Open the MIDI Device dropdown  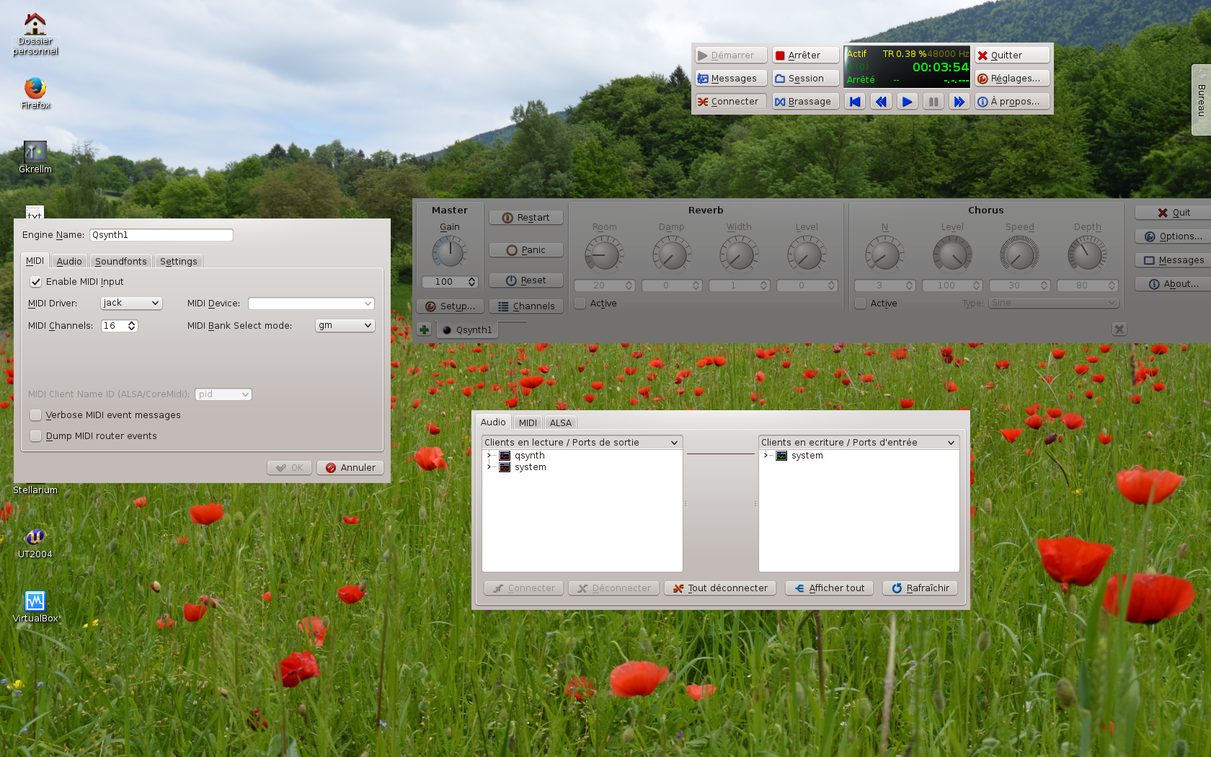(311, 304)
